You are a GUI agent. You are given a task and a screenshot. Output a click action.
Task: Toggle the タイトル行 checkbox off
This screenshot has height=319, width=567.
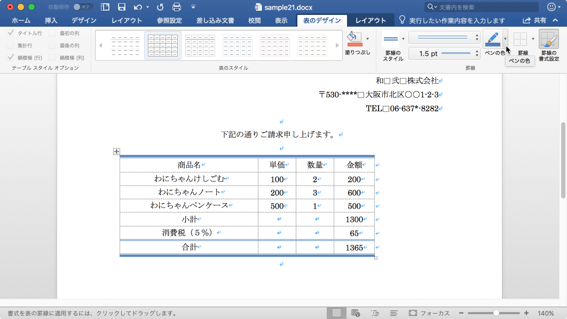coord(11,34)
